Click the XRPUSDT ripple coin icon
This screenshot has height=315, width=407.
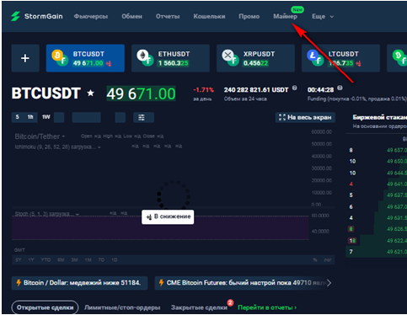(228, 56)
